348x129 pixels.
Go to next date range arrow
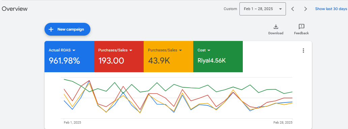pyautogui.click(x=306, y=9)
